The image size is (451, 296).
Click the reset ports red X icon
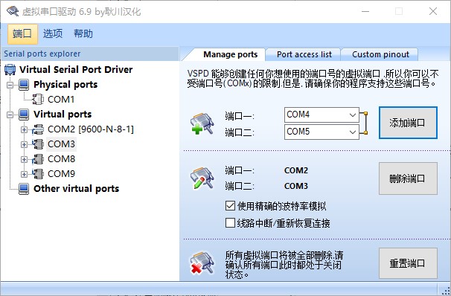[x=202, y=263]
